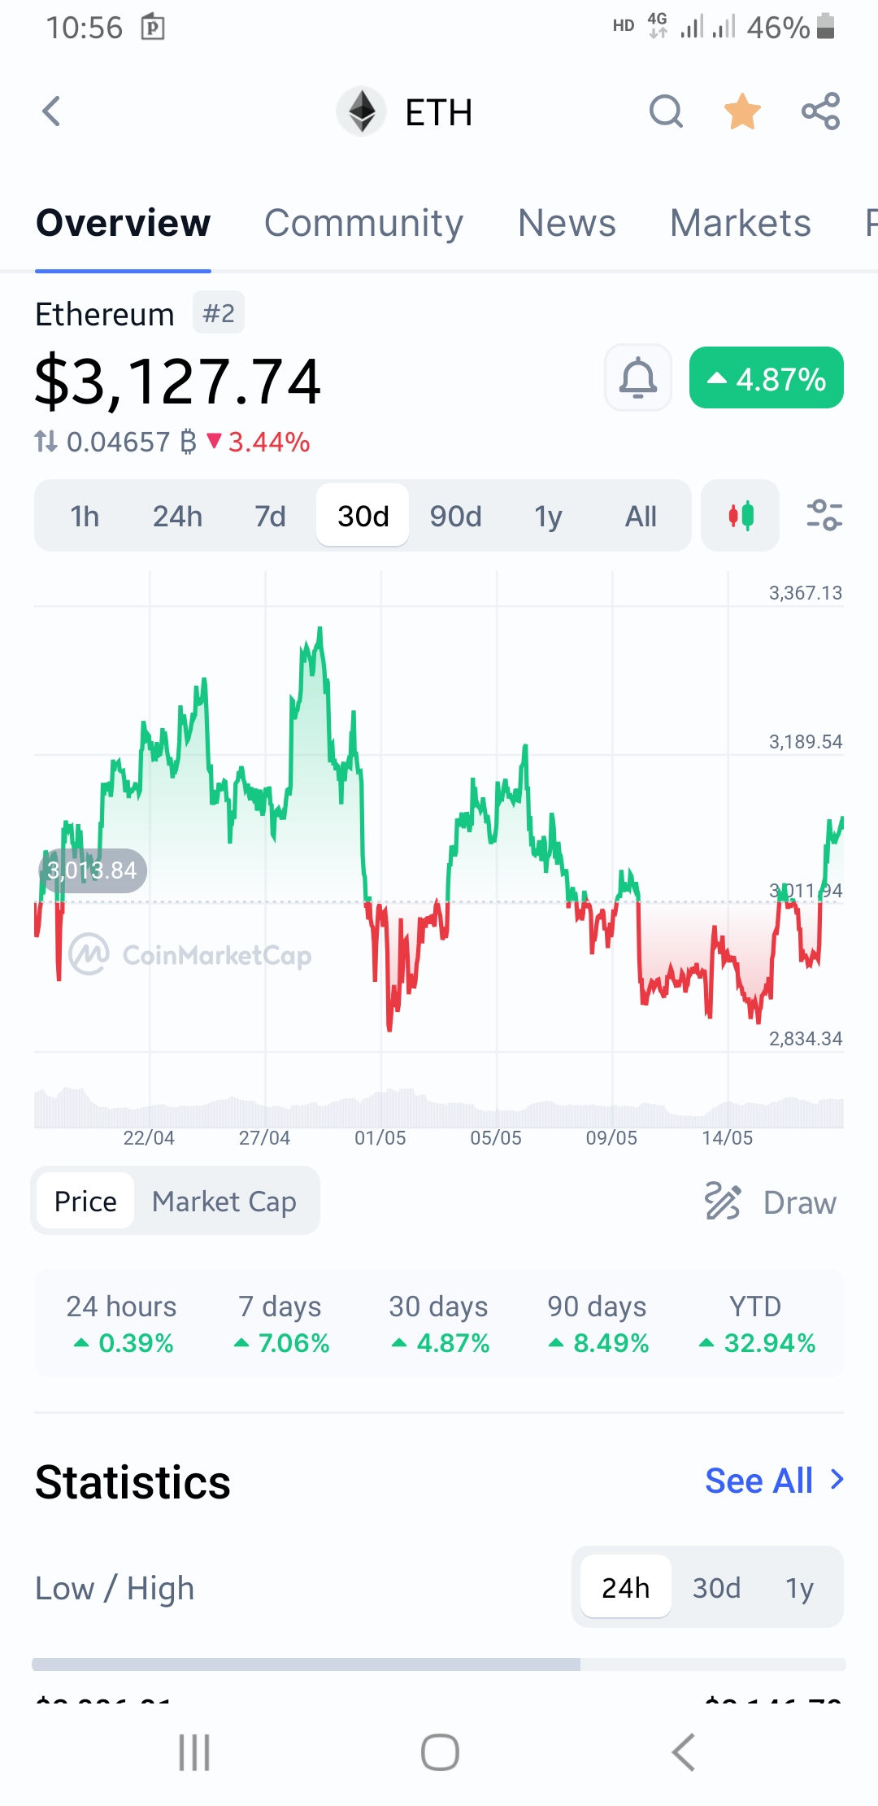Tap the 0.04657 BTC price value
This screenshot has width=878, height=1806.
[x=131, y=442]
